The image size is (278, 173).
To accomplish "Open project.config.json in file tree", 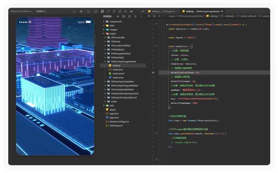I will (x=119, y=121).
